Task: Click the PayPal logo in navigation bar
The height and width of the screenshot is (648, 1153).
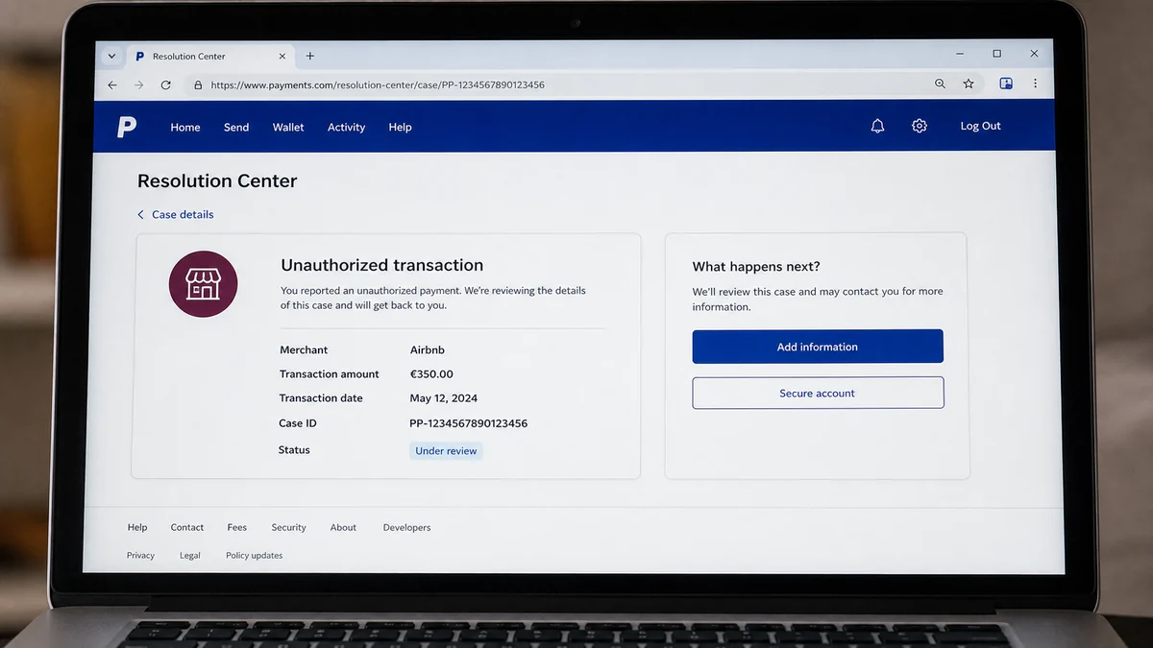Action: coord(127,127)
